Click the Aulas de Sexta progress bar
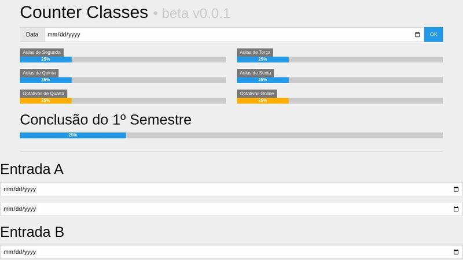Viewport: 463px width, 260px height. [x=340, y=80]
